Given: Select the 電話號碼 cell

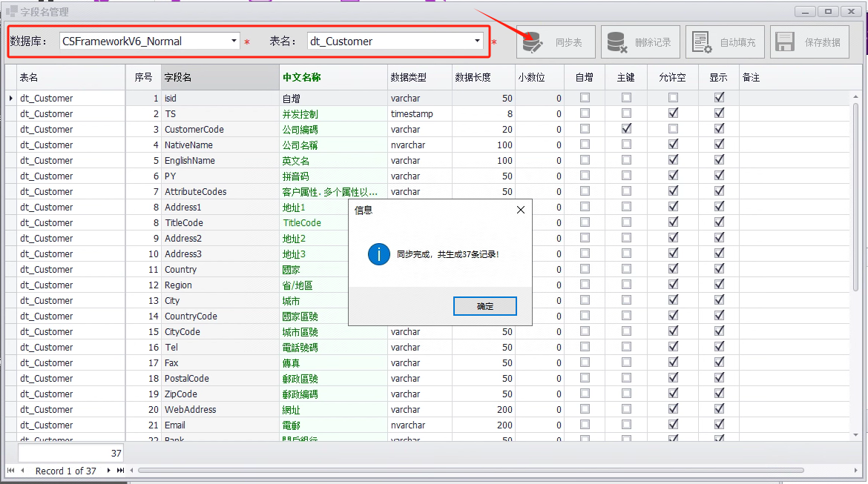Looking at the screenshot, I should tap(332, 348).
